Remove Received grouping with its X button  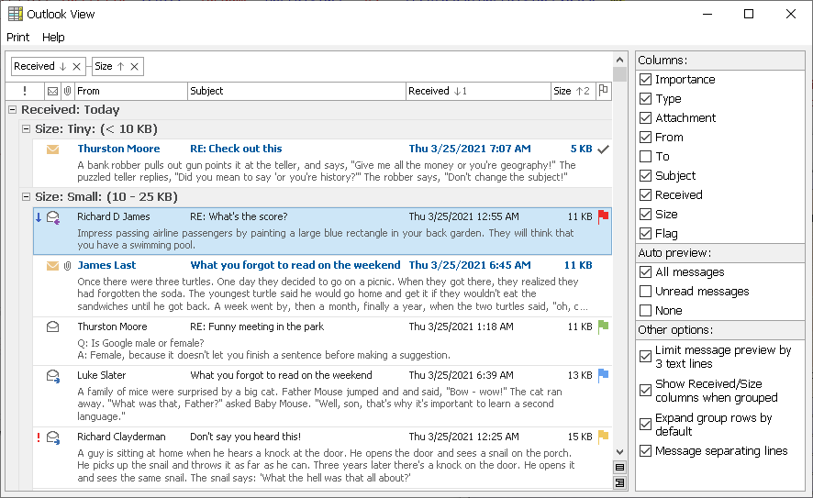tap(76, 66)
